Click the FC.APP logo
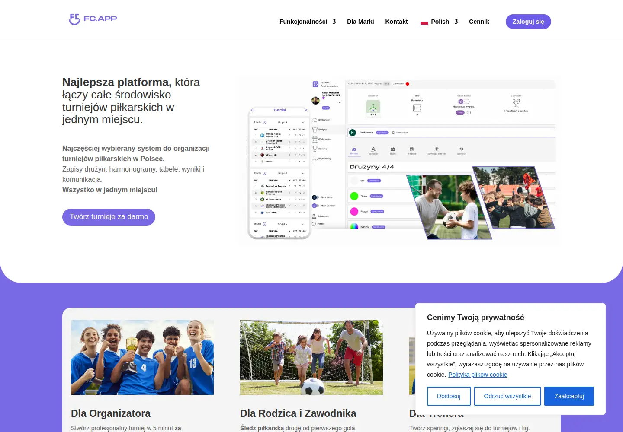The height and width of the screenshot is (432, 623). point(93,19)
